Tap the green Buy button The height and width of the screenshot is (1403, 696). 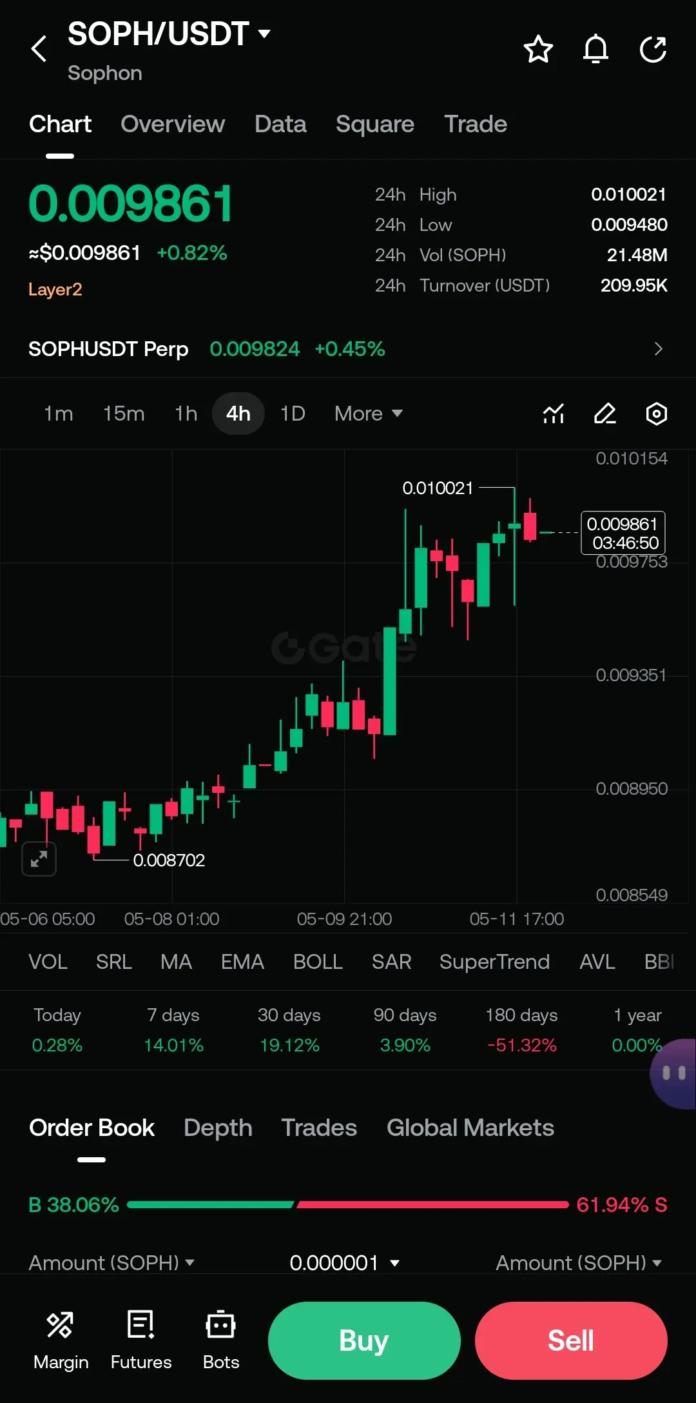364,1340
